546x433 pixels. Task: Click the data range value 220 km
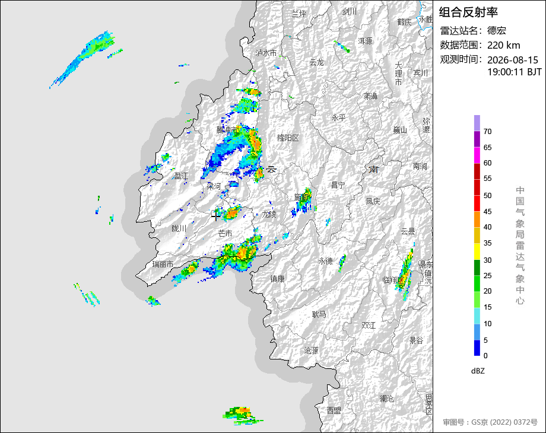click(503, 45)
